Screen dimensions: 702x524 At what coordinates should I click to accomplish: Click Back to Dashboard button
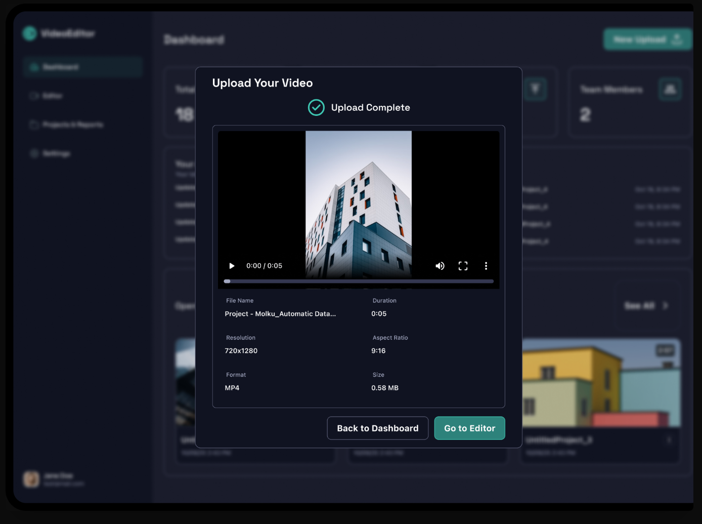pyautogui.click(x=378, y=428)
